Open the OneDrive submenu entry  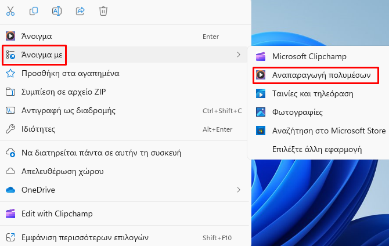[x=125, y=190]
